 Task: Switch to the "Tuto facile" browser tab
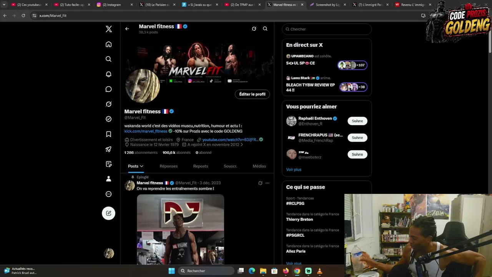pos(71,5)
